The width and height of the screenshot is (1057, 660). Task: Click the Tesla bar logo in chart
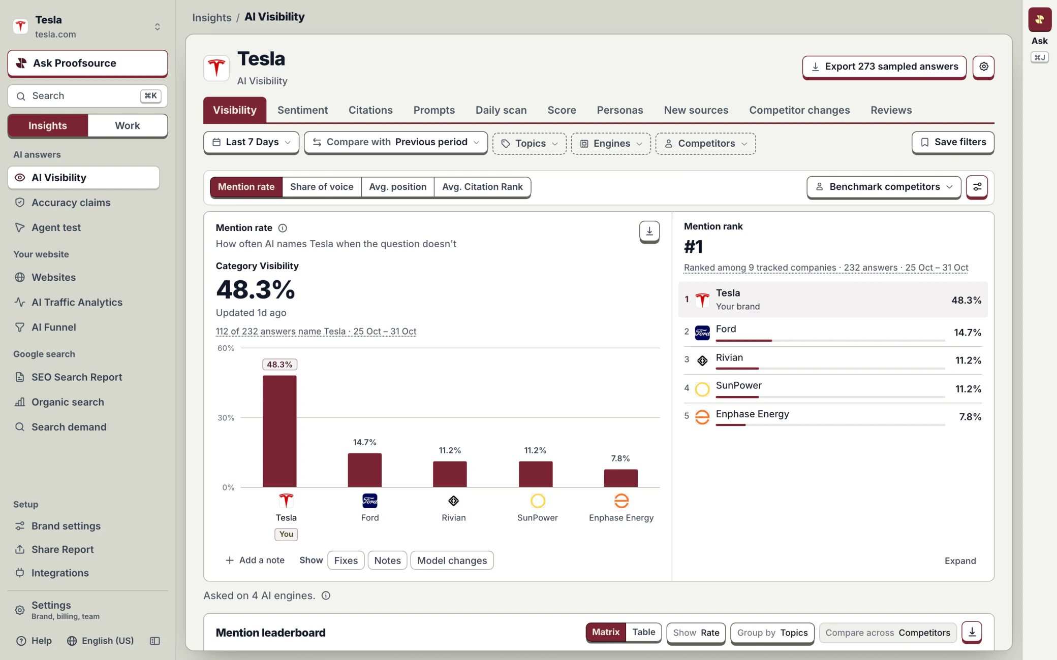[286, 501]
